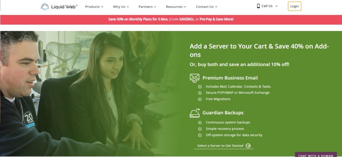Click checkmark icon beside Simple recovery process

click(200, 129)
